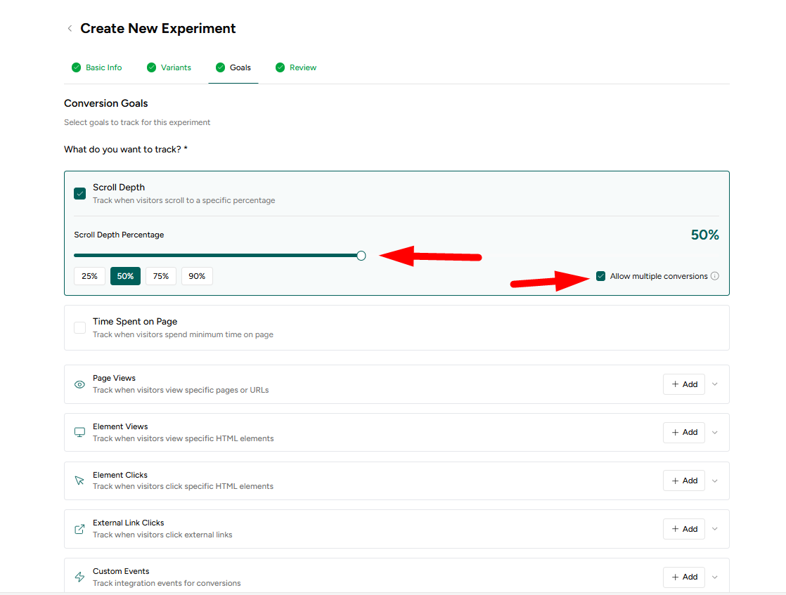This screenshot has width=786, height=595.
Task: Expand the Page Views goal section
Action: pos(715,384)
